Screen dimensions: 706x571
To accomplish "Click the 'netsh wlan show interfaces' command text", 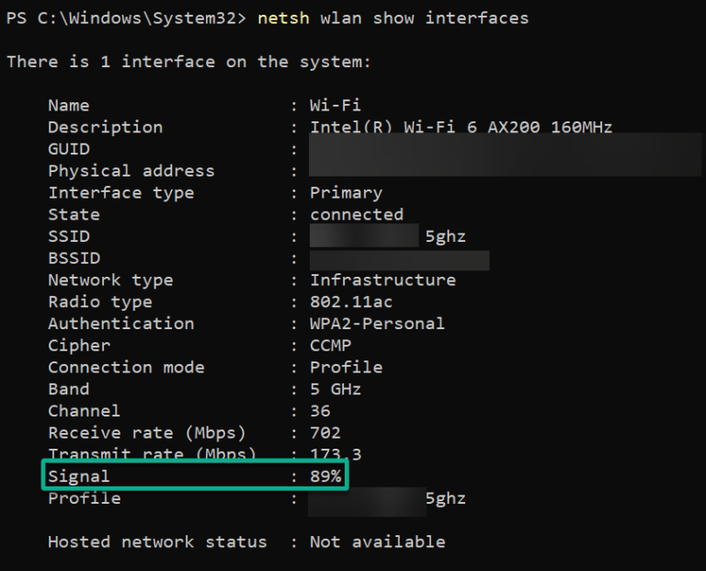I will tap(393, 18).
